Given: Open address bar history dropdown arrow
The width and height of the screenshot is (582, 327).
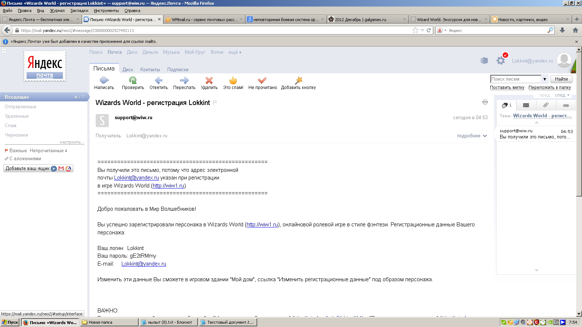Looking at the screenshot, I should coord(422,30).
